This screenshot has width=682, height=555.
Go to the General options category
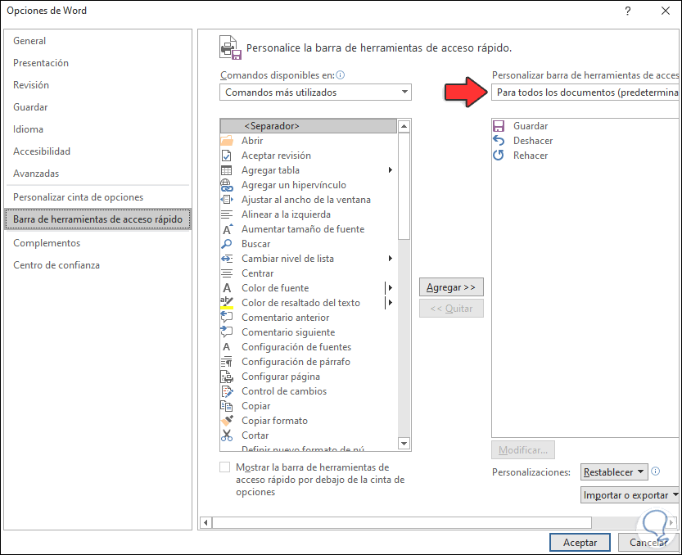[29, 41]
